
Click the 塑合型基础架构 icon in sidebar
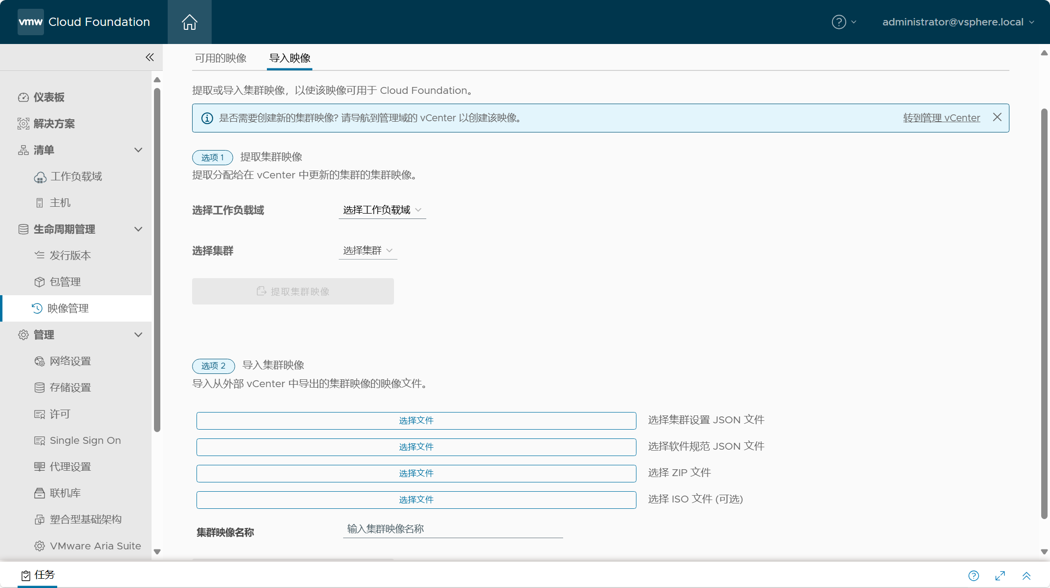tap(40, 519)
